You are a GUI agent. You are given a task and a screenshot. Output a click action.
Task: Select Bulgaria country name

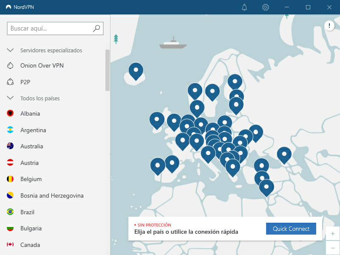click(31, 228)
